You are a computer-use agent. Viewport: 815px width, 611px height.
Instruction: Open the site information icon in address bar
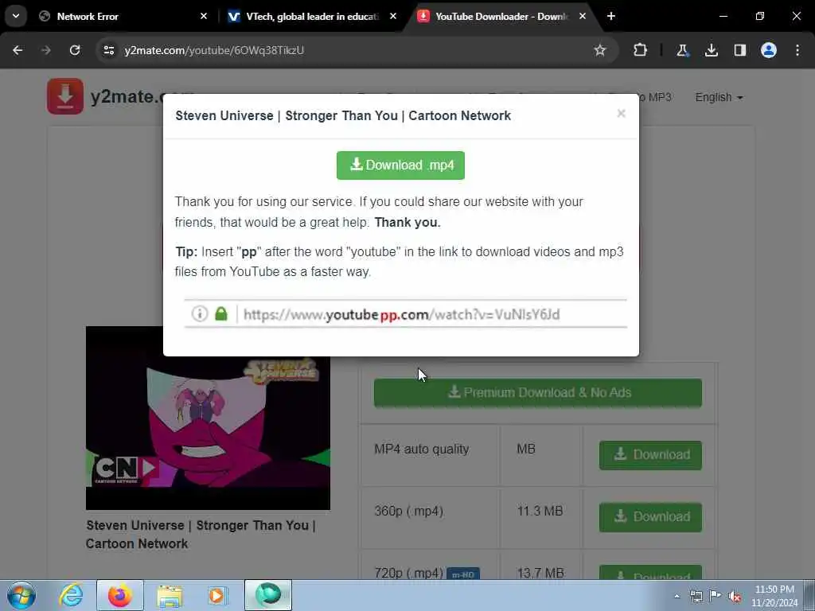coord(108,50)
